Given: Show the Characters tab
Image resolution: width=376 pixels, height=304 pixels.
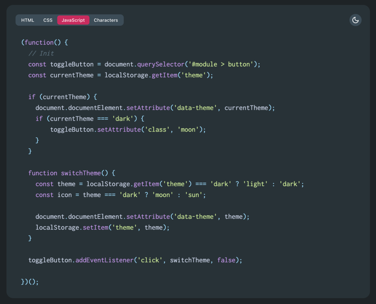Looking at the screenshot, I should [106, 20].
